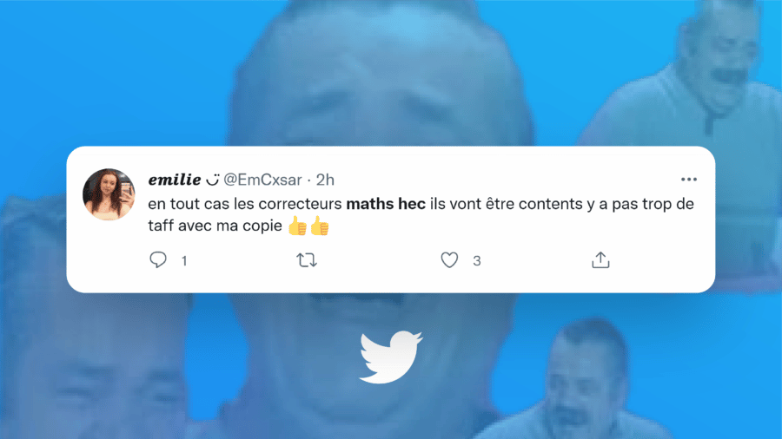Click the first thumbs-up emoji
The image size is (782, 439).
[298, 226]
